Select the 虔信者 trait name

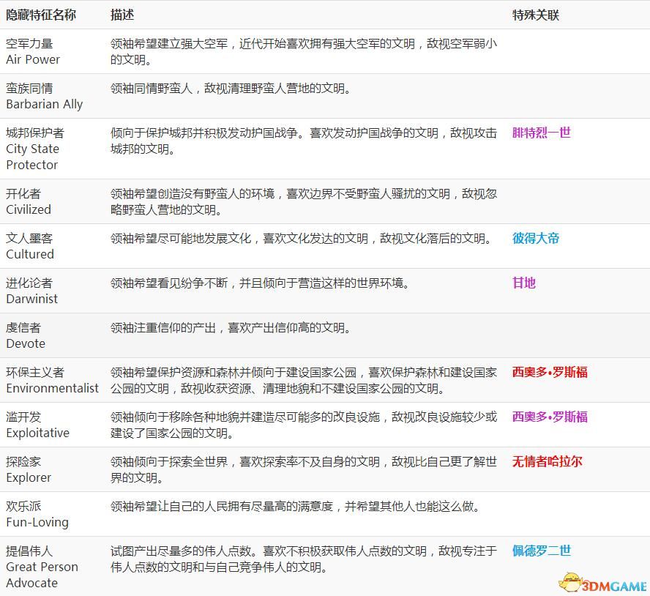click(x=23, y=328)
